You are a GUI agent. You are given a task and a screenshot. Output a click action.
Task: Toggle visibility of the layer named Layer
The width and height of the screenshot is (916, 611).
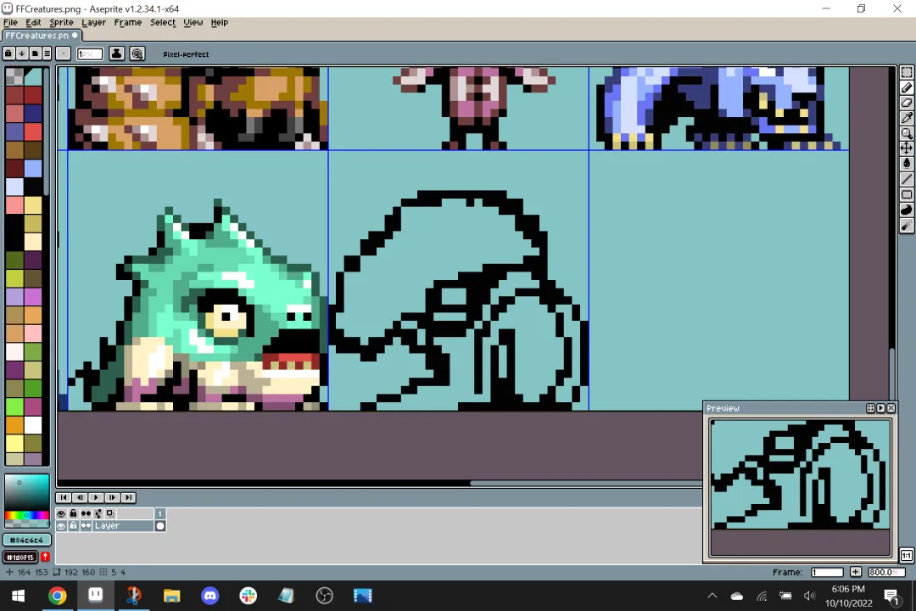coord(61,525)
